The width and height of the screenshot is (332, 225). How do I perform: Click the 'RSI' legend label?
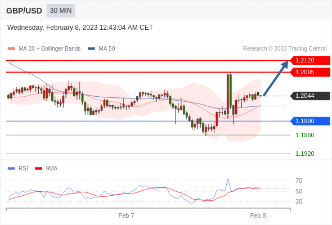click(x=23, y=169)
